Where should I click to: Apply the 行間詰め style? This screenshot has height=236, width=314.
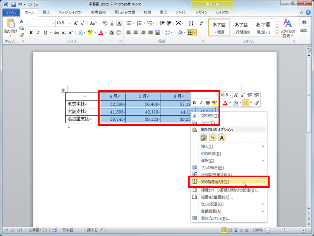241,28
